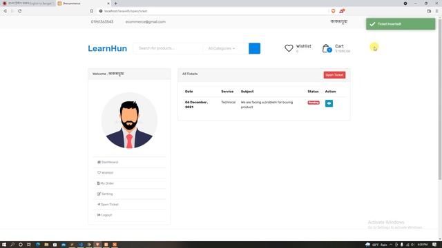The width and height of the screenshot is (442, 248).
Task: Select Open Ticket in the sidebar menu
Action: [108, 205]
